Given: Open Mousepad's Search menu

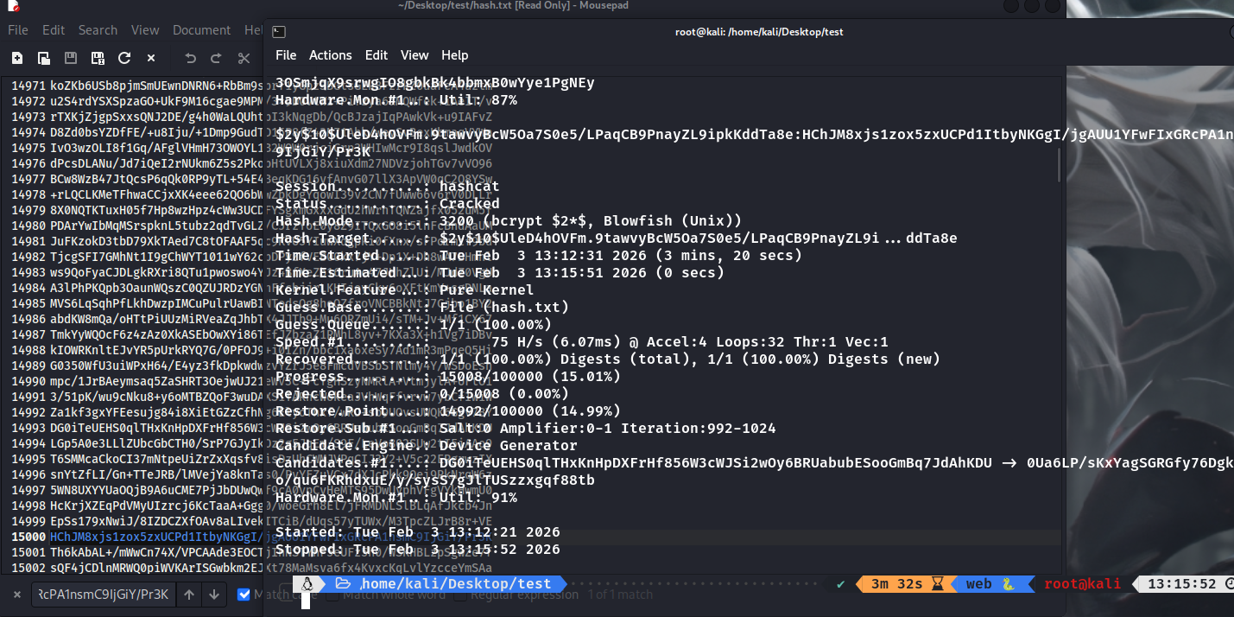Looking at the screenshot, I should pos(98,30).
